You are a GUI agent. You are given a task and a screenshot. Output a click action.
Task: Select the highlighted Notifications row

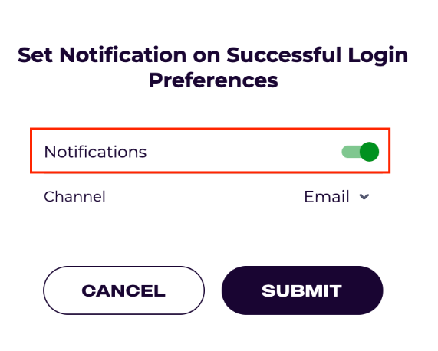210,151
